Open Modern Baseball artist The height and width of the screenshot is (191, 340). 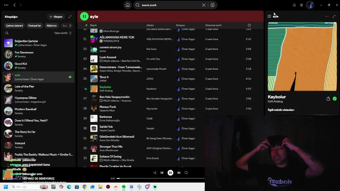39,111
